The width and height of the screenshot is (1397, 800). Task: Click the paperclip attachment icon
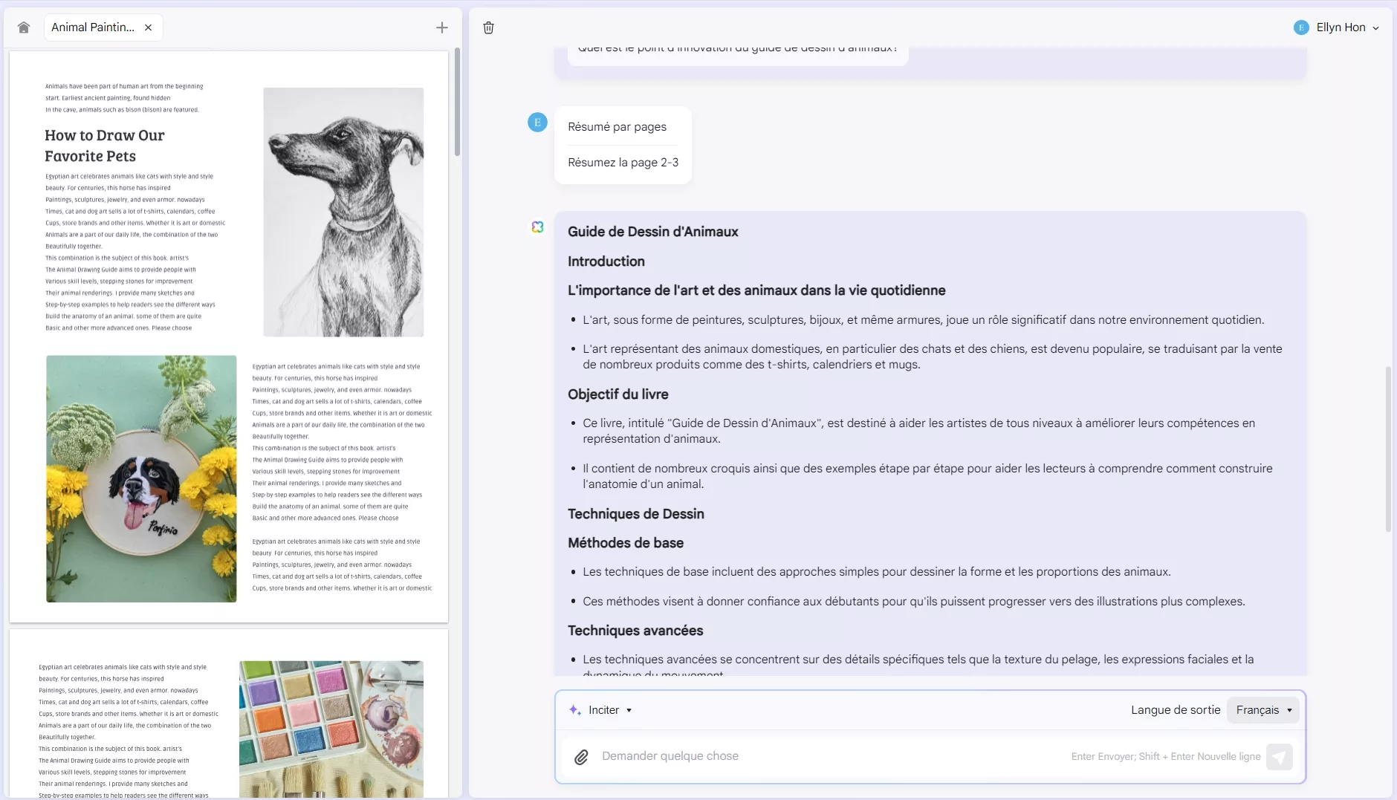tap(581, 756)
